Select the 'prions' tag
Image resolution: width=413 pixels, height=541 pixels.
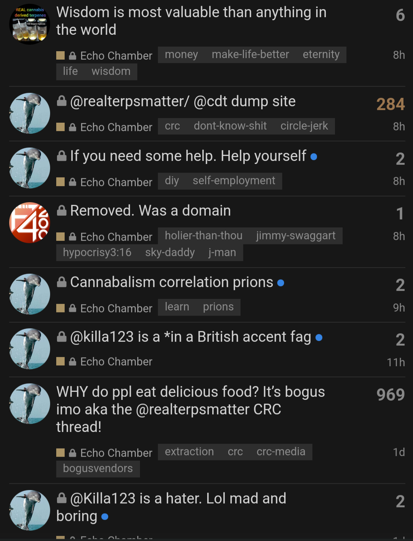218,307
